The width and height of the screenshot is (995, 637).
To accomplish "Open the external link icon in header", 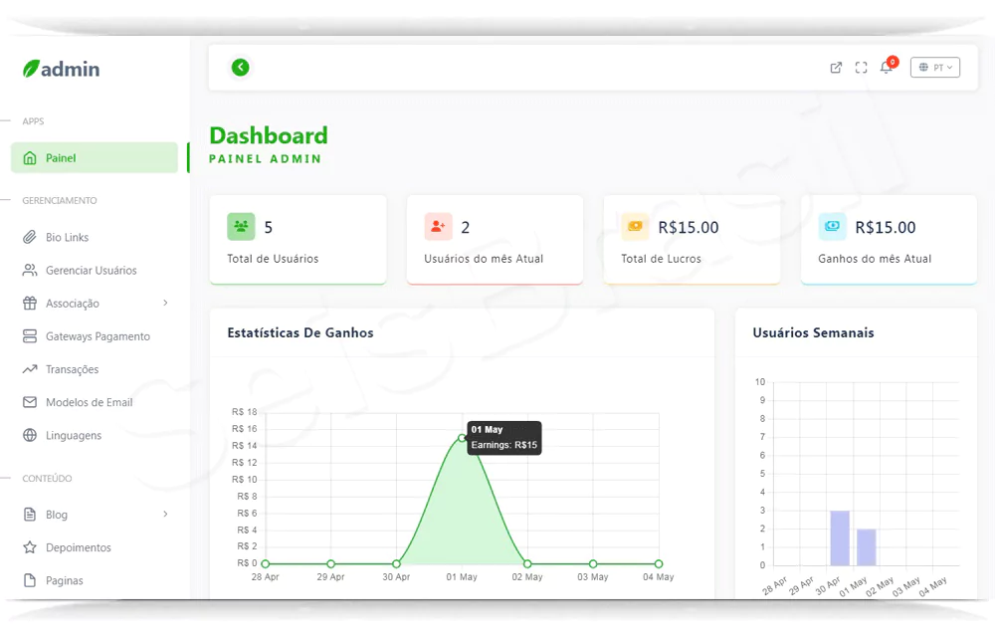I will tap(837, 68).
